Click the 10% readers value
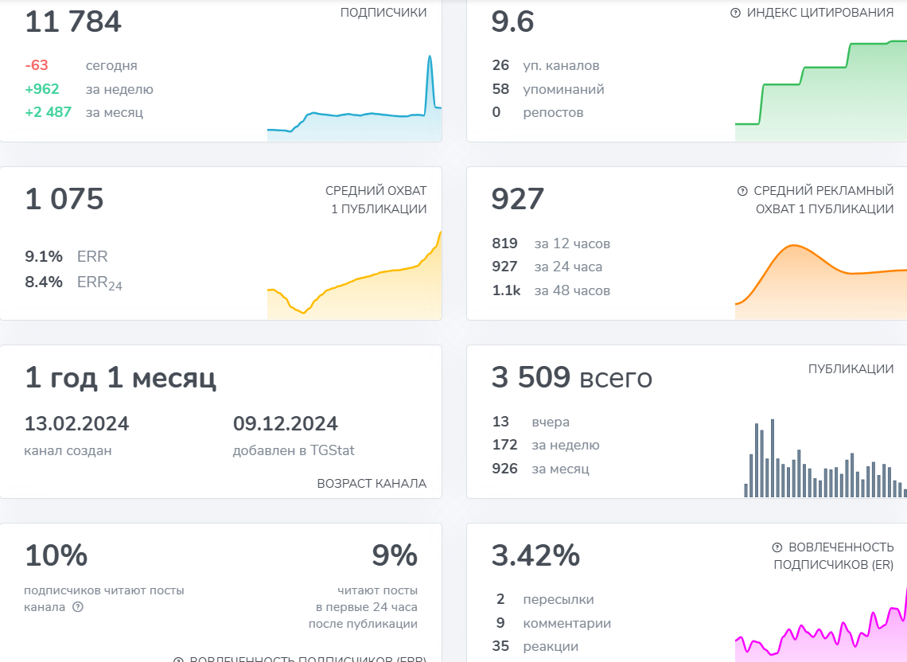Viewport: 907px width, 662px height. coord(56,555)
